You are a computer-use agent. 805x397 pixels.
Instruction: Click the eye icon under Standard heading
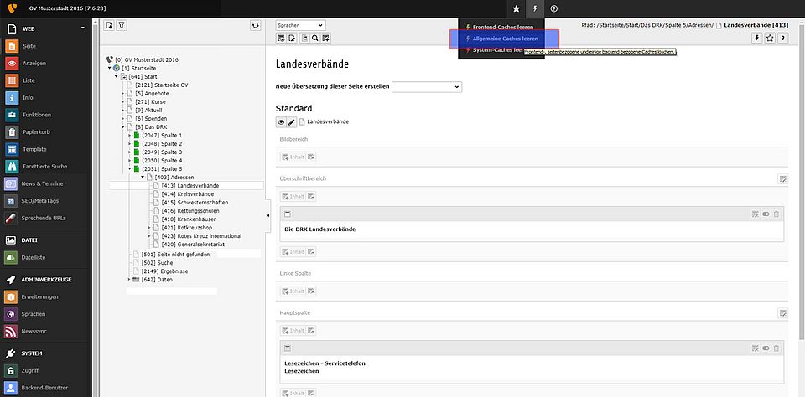click(x=282, y=122)
